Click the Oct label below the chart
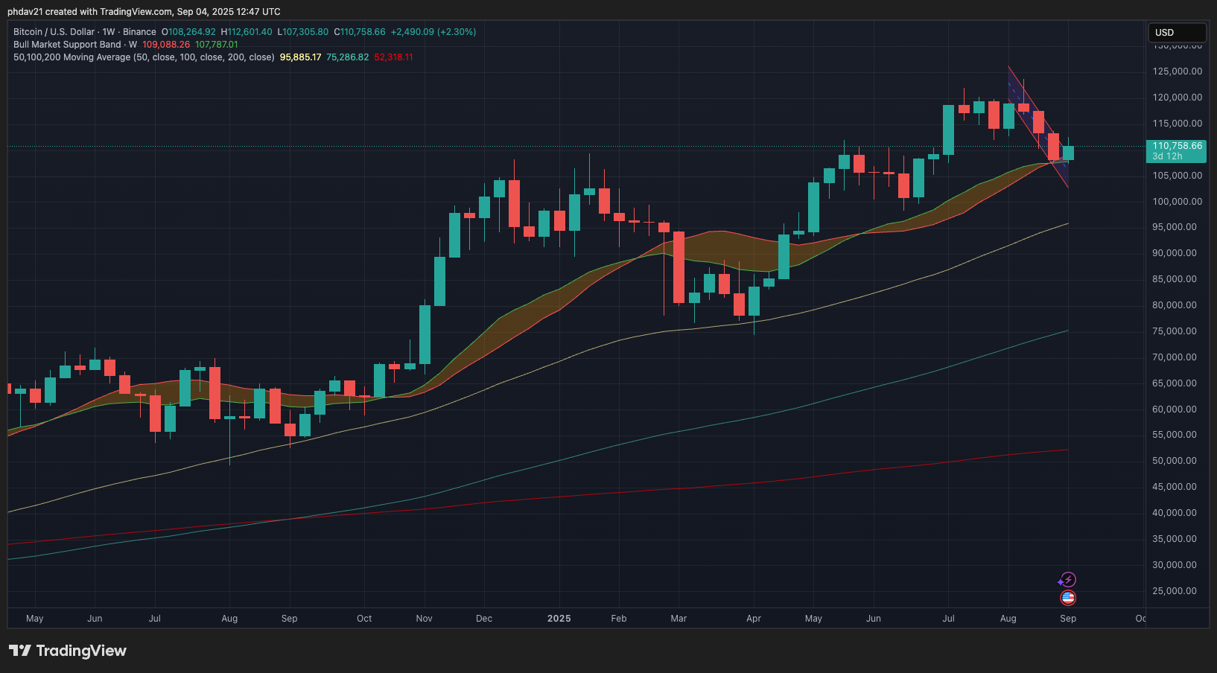The height and width of the screenshot is (673, 1217). click(x=364, y=619)
